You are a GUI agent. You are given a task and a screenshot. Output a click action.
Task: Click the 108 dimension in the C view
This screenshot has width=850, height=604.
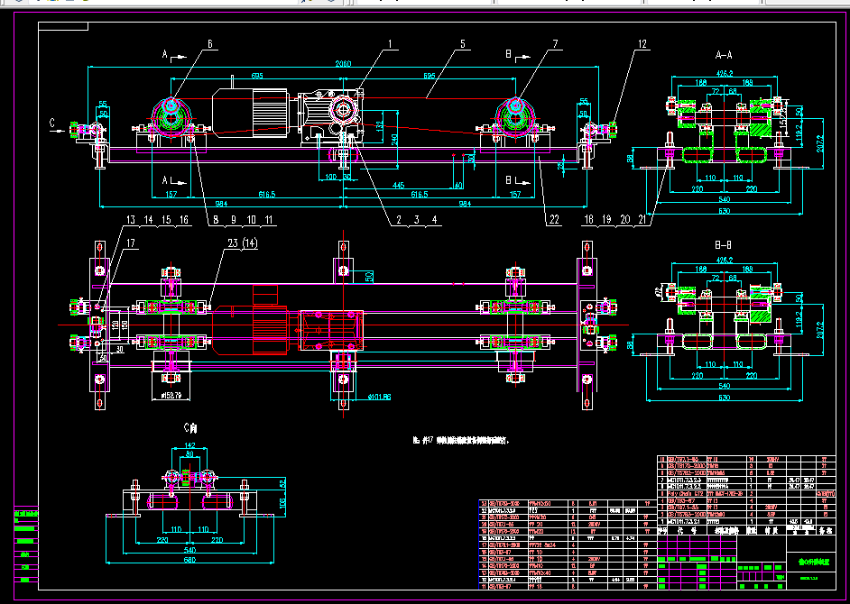point(282,503)
